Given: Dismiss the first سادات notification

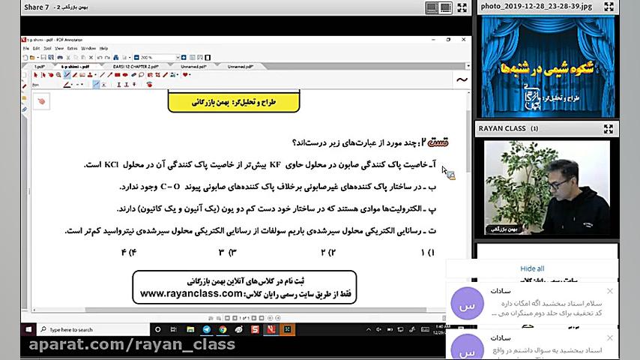Looking at the screenshot, I should (610, 291).
